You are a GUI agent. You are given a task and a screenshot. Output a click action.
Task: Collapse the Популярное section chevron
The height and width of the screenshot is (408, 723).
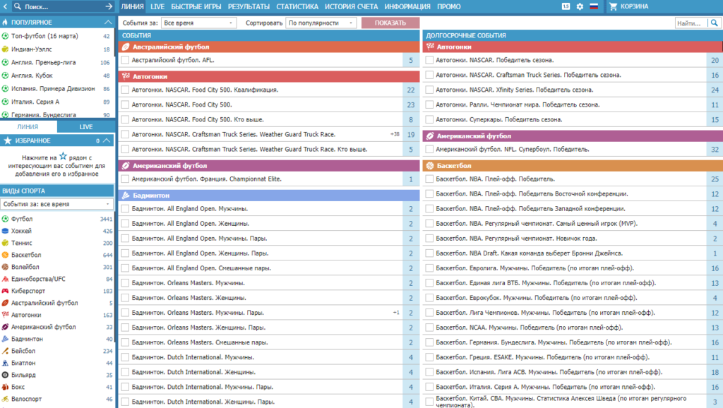tap(108, 22)
